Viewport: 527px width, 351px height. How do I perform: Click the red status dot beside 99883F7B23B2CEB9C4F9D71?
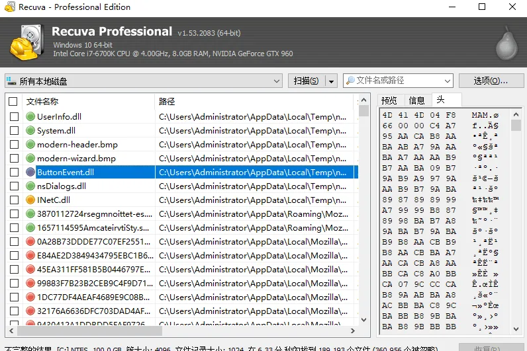pos(30,283)
